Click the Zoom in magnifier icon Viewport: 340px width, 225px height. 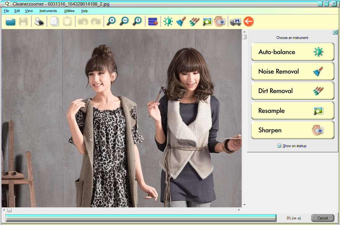111,22
